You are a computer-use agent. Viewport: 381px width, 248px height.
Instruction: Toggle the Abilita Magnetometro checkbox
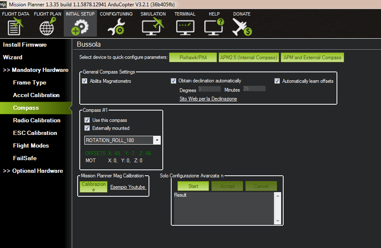coord(85,81)
